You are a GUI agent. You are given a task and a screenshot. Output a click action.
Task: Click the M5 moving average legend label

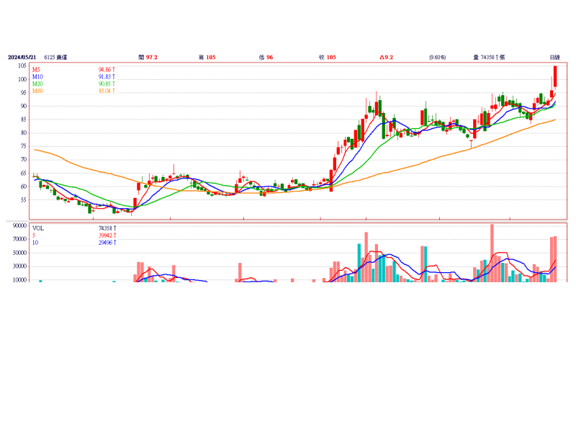click(36, 69)
